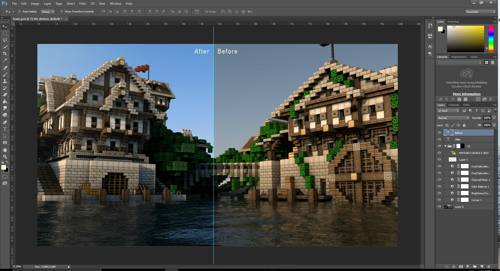Open the Essentials workspace dropdown
The image size is (500, 271).
(x=480, y=12)
